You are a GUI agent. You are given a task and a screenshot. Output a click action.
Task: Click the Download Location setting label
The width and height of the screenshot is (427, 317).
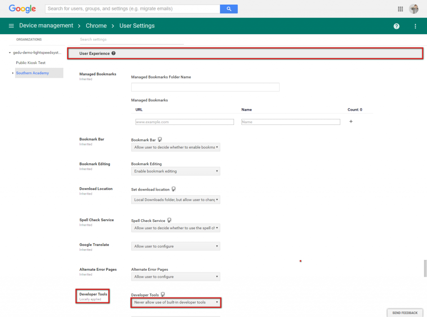[96, 188]
